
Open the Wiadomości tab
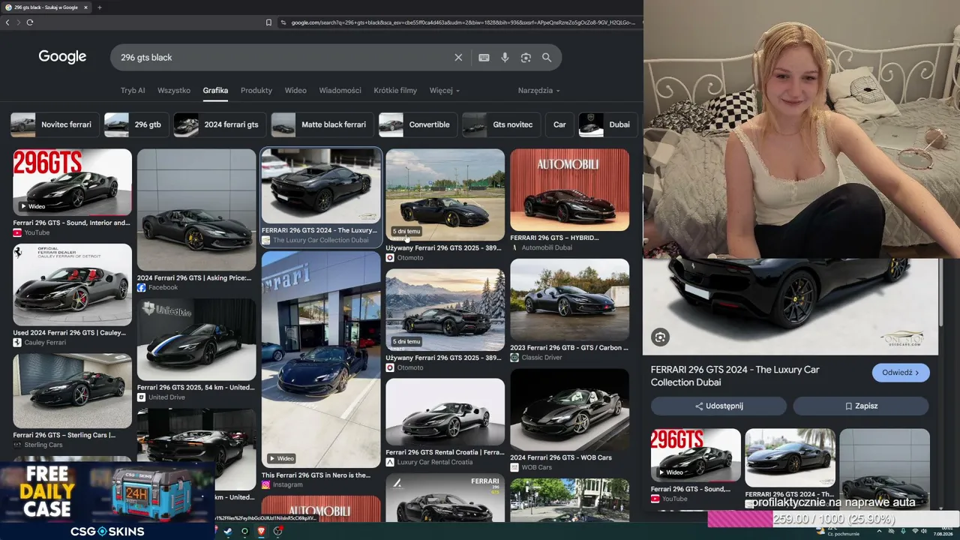[340, 91]
